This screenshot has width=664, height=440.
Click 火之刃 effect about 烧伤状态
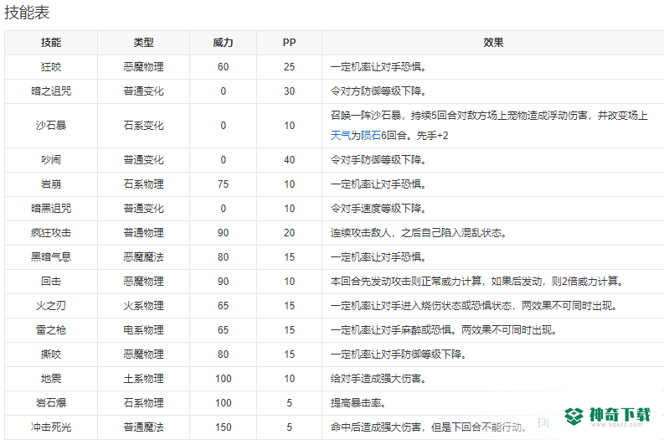point(473,306)
